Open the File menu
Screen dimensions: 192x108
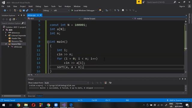[x=3, y=6]
